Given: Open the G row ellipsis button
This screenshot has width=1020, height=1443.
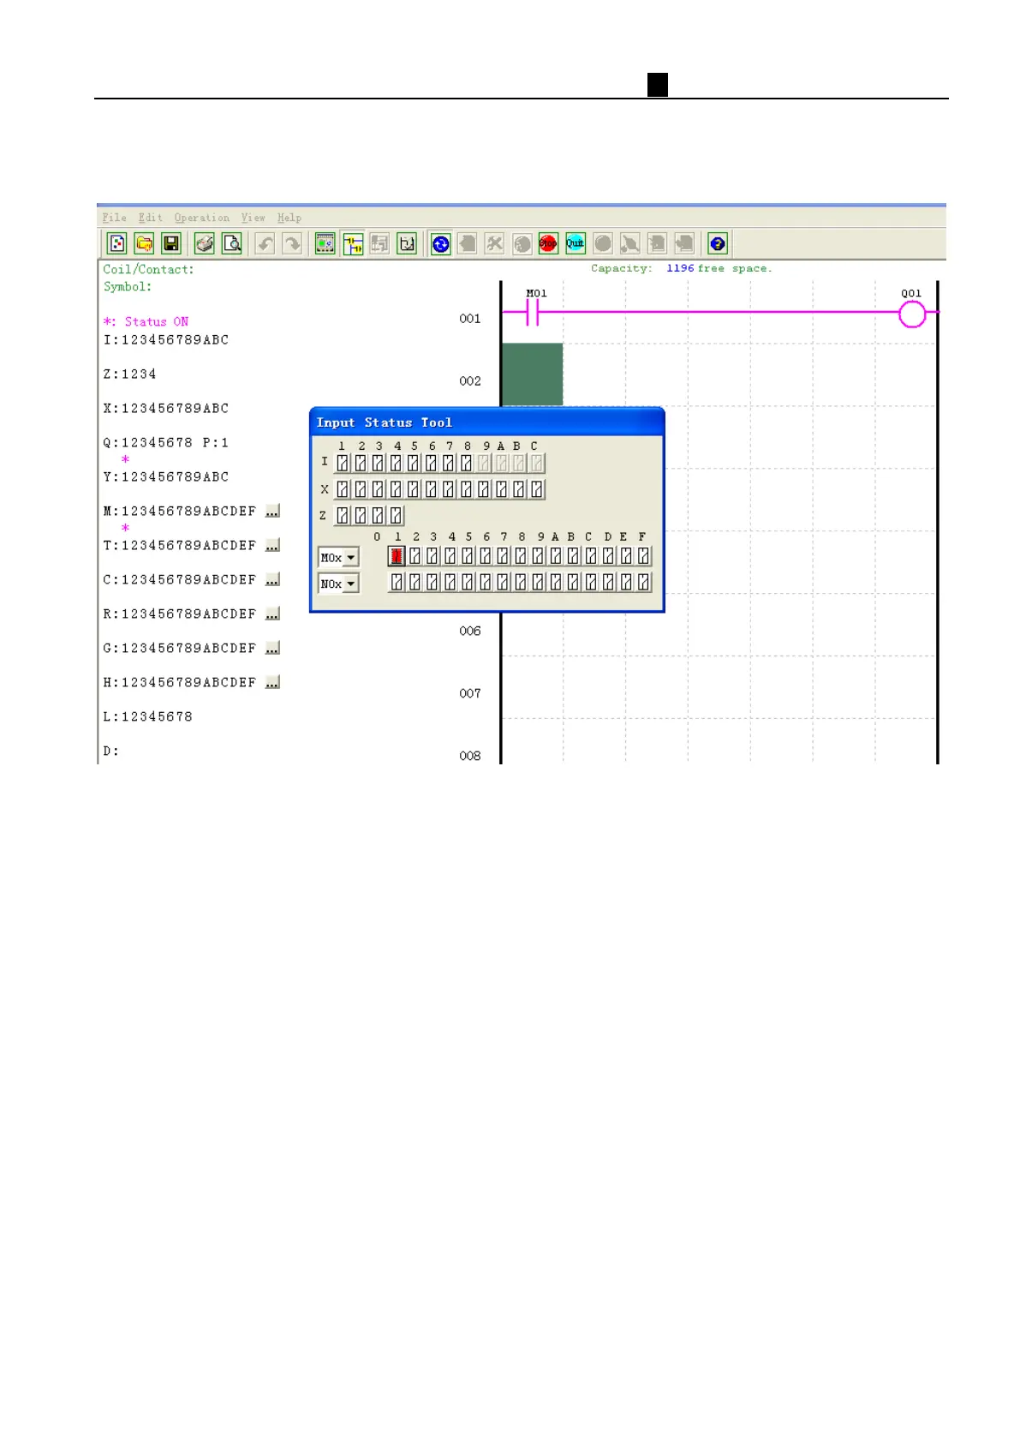Looking at the screenshot, I should pos(272,649).
